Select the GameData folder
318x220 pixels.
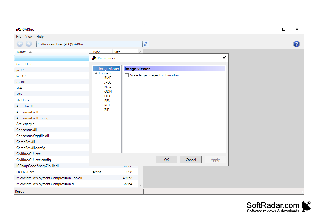[x=52, y=64]
